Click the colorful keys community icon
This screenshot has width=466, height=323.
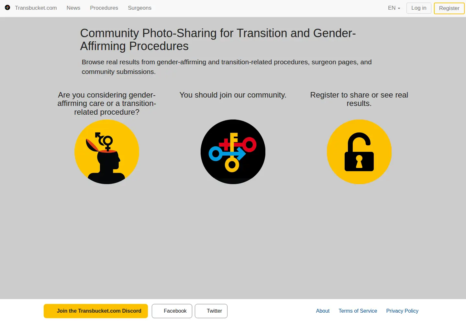pyautogui.click(x=233, y=152)
